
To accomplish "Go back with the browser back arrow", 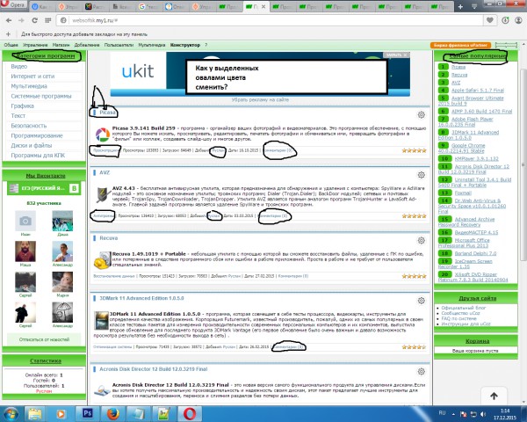I will tap(9, 20).
